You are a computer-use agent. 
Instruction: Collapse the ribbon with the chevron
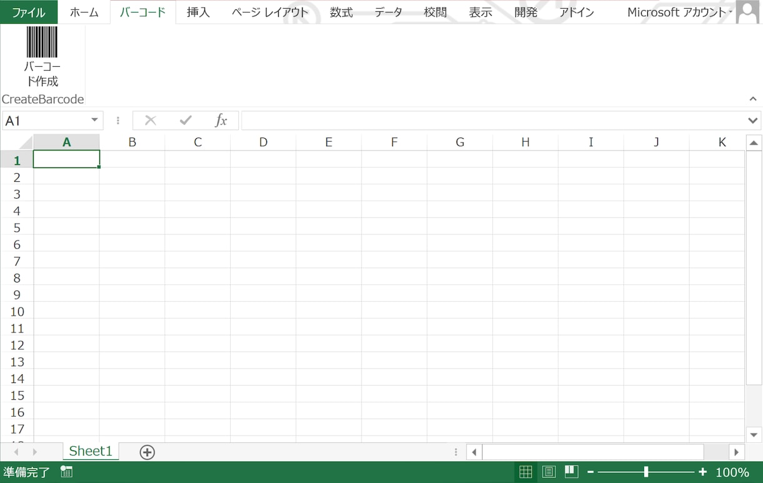click(753, 99)
